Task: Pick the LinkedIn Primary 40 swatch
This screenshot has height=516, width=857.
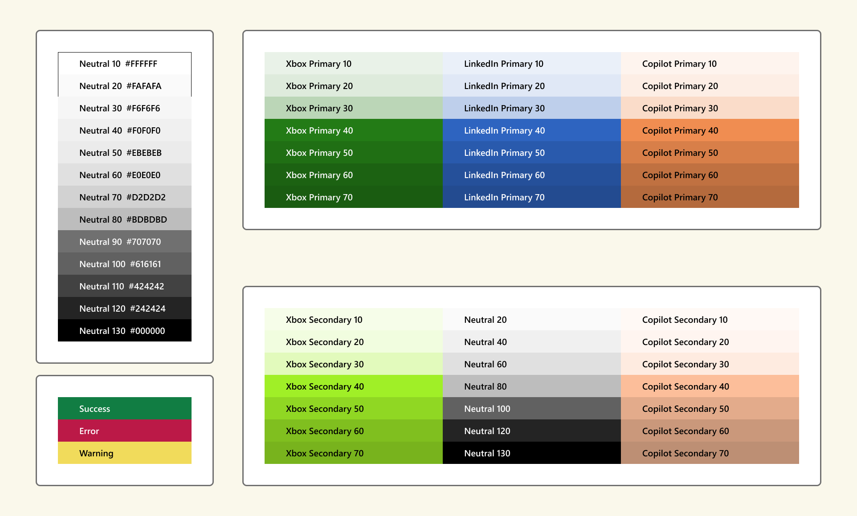Action: pyautogui.click(x=531, y=130)
